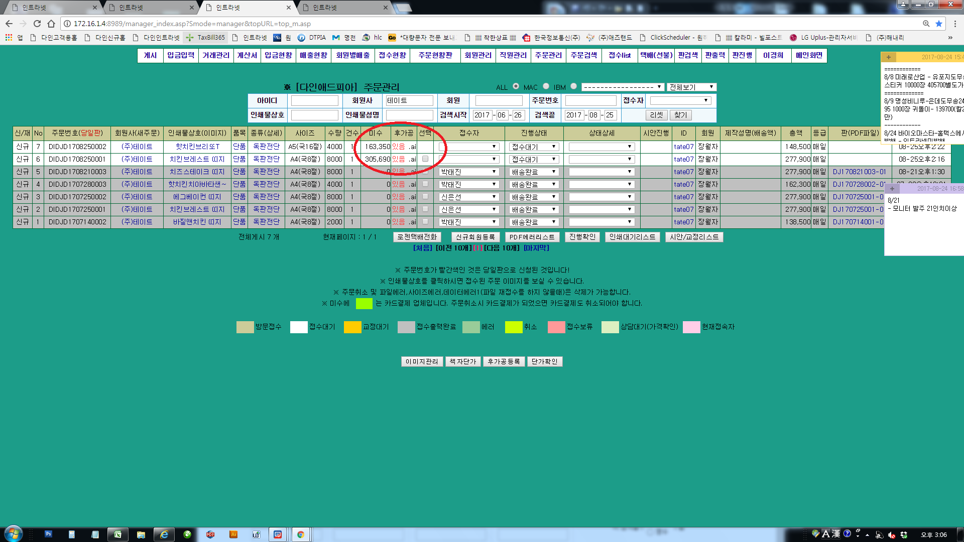The image size is (964, 542).
Task: Open the 매출현황 menu item
Action: [x=313, y=55]
